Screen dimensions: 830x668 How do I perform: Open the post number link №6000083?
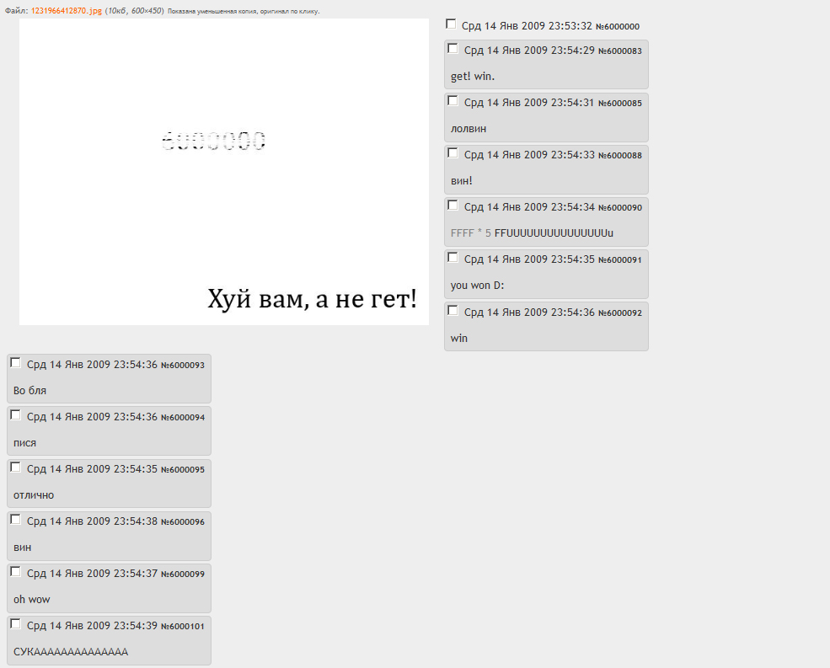pos(619,51)
